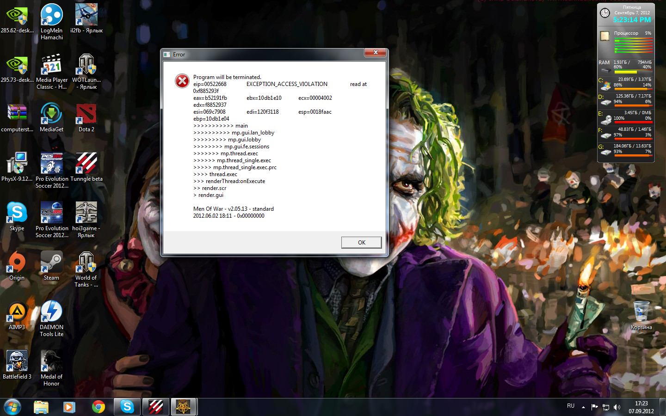
Task: Click RU language indicator in tray
Action: point(571,406)
